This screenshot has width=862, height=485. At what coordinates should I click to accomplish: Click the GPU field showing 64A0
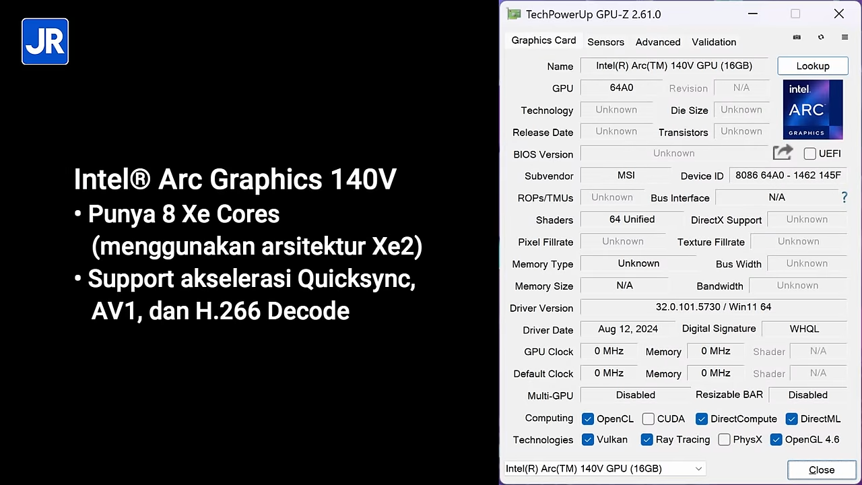pos(621,88)
